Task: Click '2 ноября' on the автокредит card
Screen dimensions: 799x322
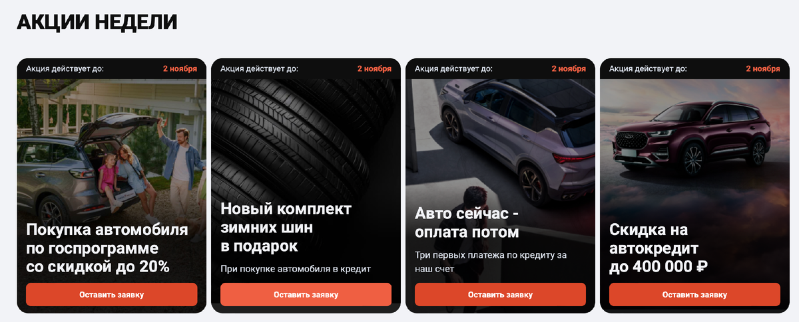Action: pos(763,68)
